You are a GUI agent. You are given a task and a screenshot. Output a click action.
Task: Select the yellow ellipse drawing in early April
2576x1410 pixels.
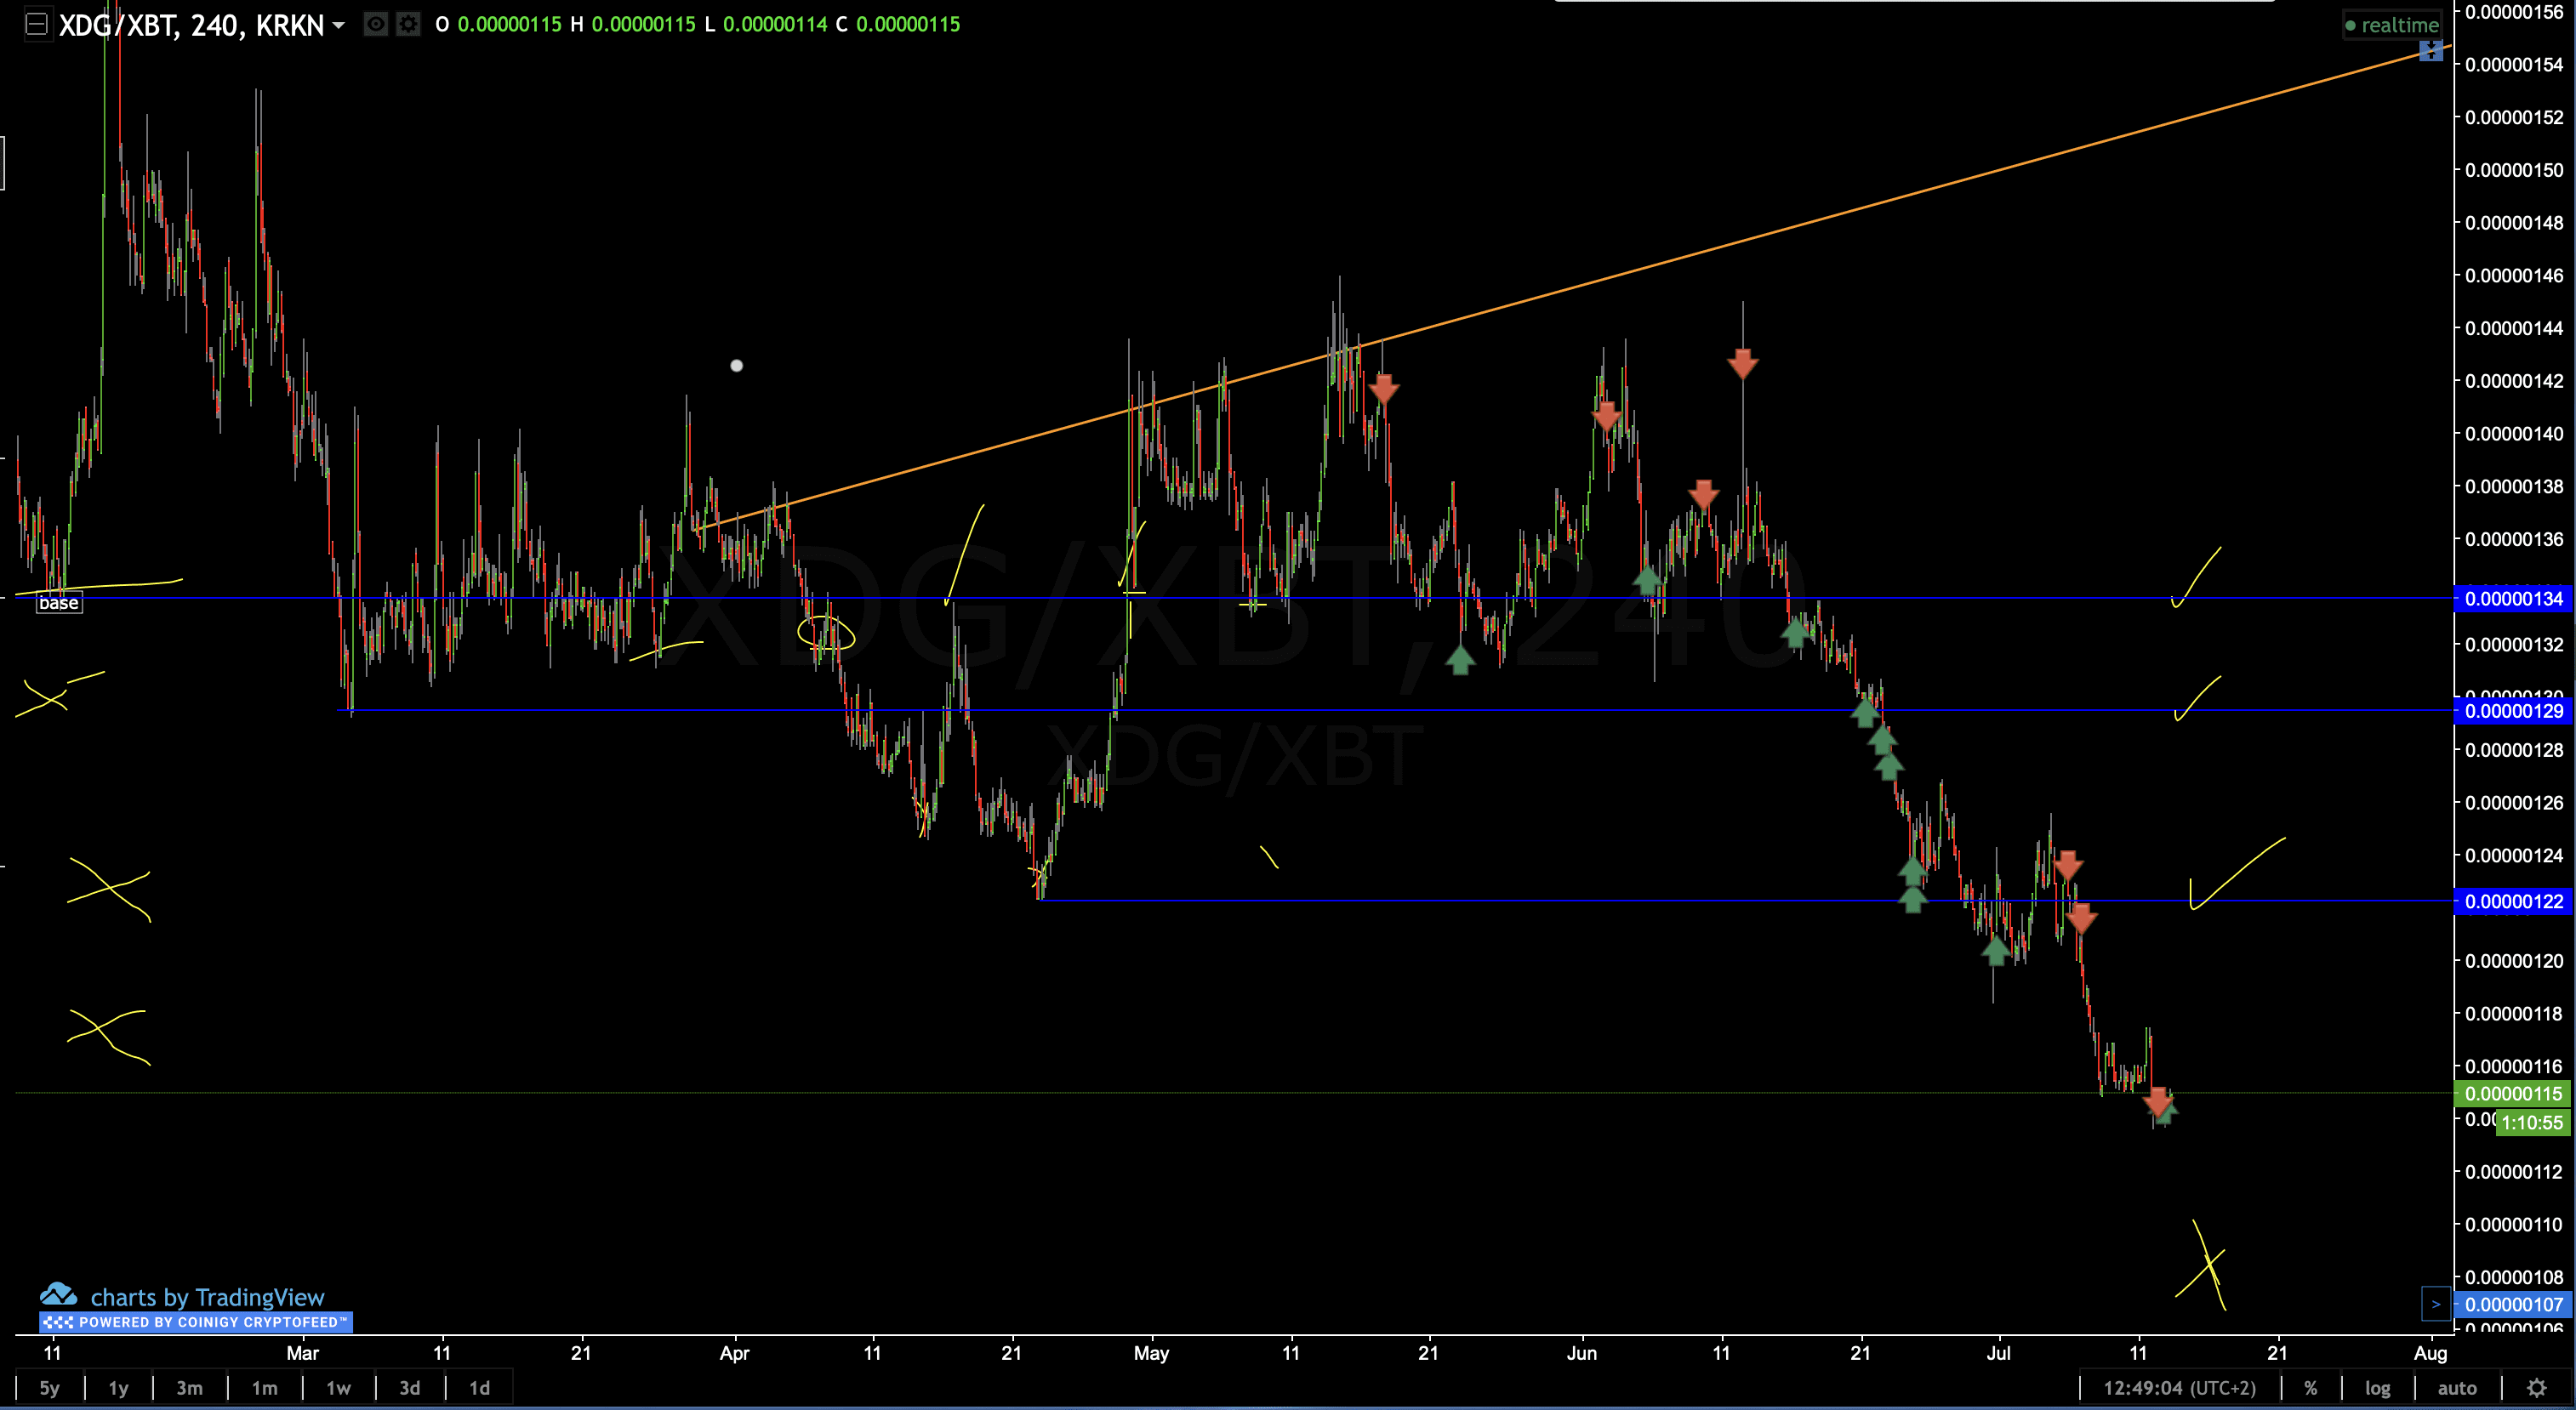click(826, 633)
